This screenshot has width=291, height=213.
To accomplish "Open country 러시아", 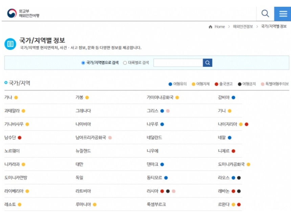I will pos(153,191).
